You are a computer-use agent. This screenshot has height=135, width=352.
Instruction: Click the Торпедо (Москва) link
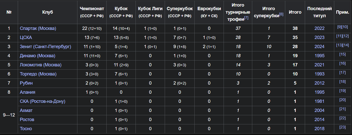coord(38,74)
